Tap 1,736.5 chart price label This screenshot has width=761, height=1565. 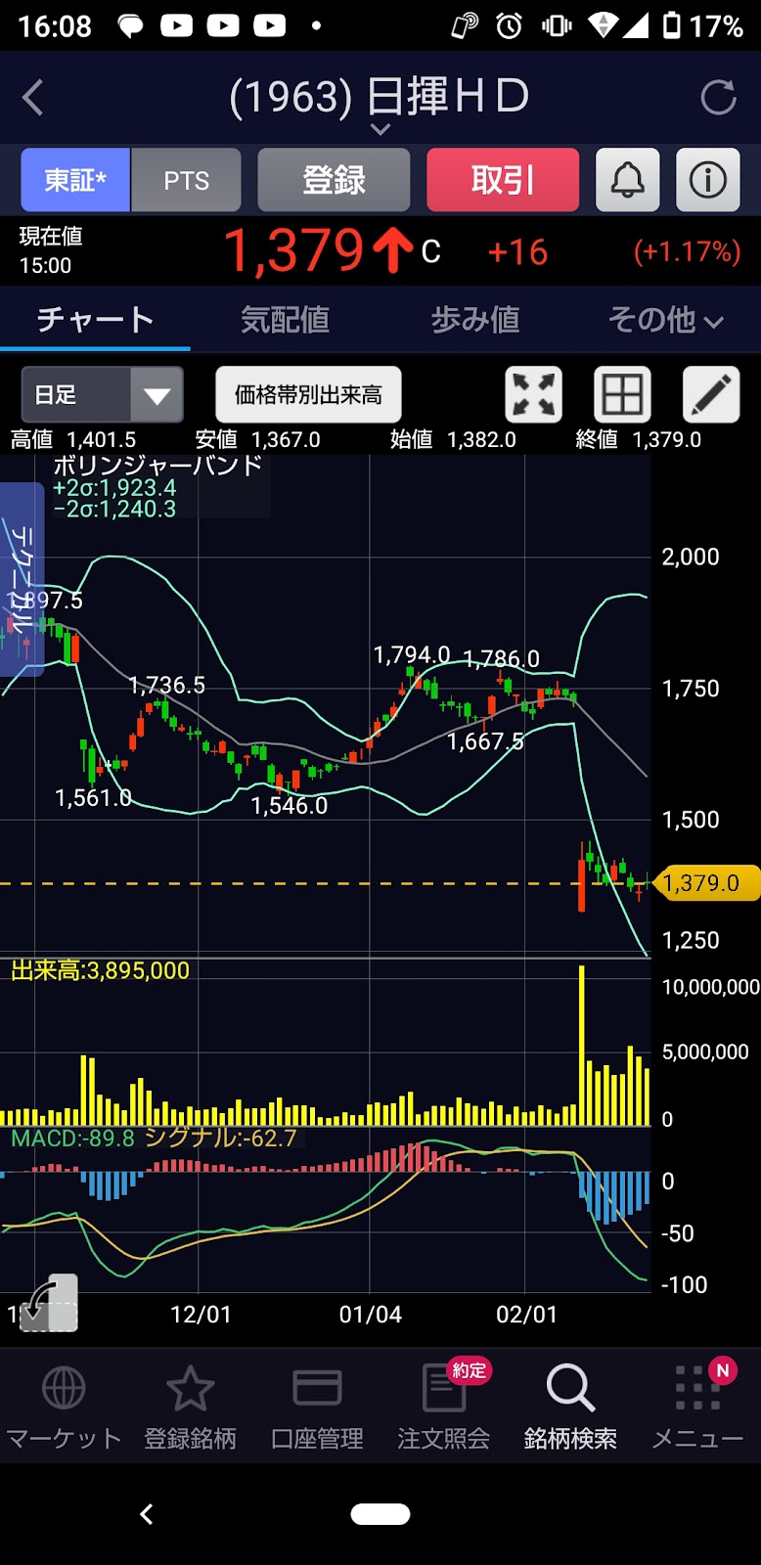tap(167, 686)
